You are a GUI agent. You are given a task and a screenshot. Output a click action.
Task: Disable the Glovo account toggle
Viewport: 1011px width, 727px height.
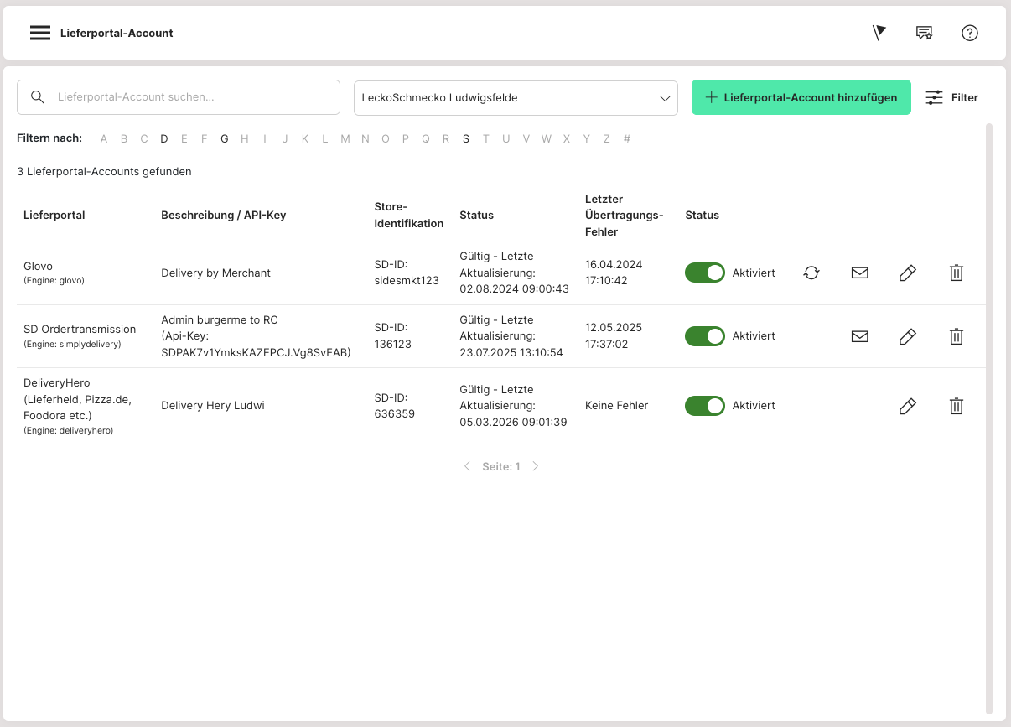704,273
